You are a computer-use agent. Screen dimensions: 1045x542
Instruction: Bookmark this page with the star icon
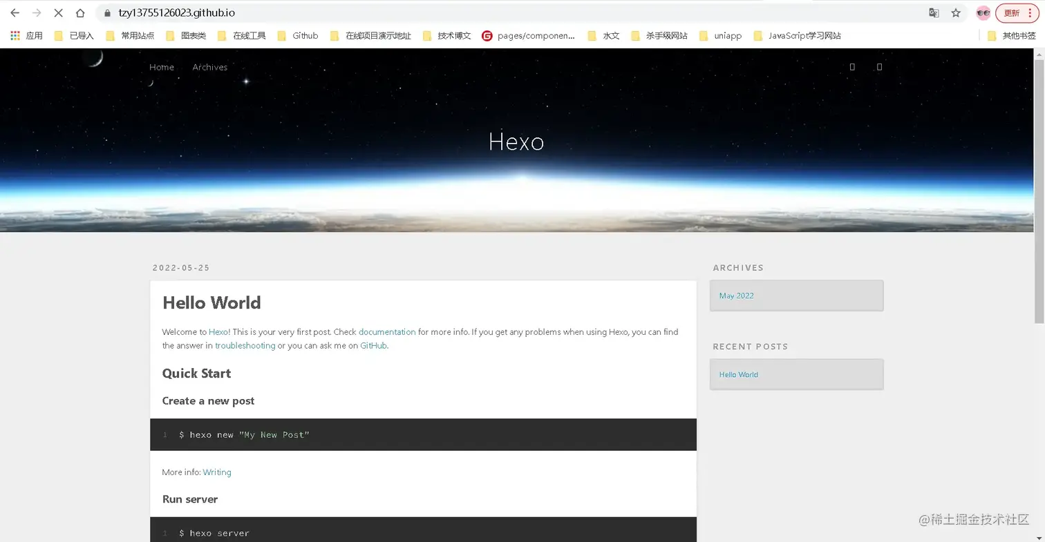956,12
